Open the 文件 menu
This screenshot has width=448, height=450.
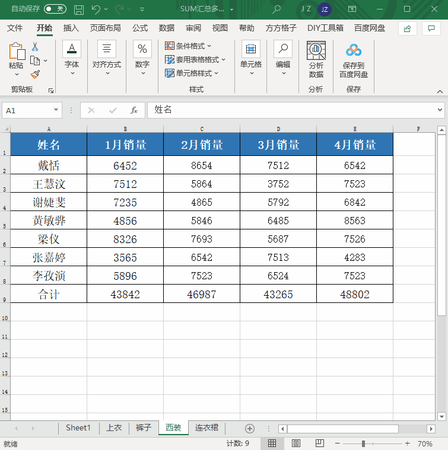tap(15, 28)
